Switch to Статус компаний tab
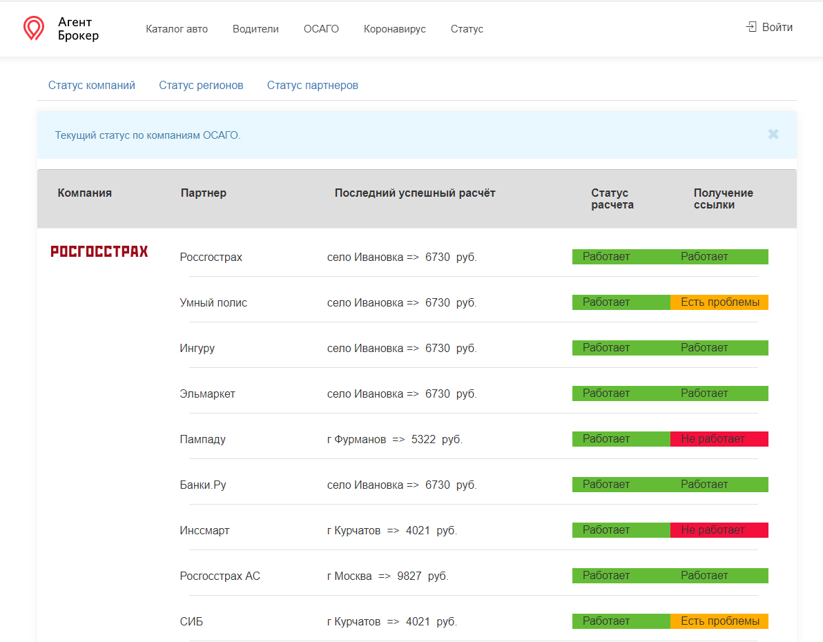823x642 pixels. [x=92, y=85]
